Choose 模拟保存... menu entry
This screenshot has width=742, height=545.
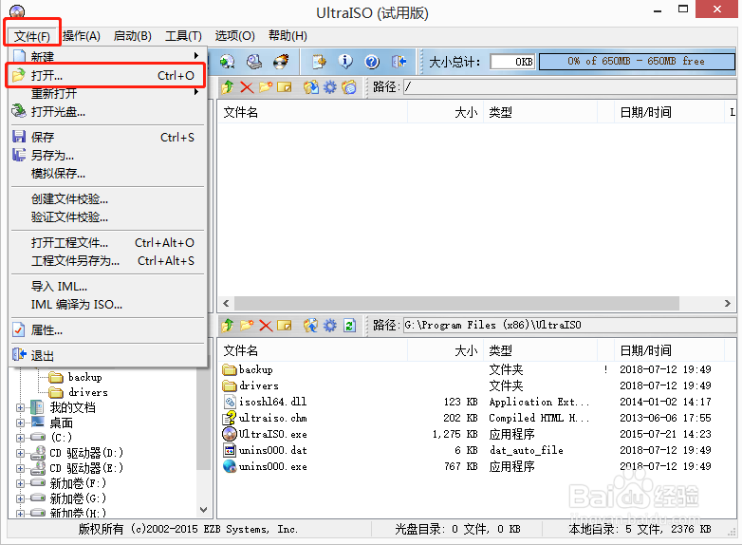pos(107,174)
